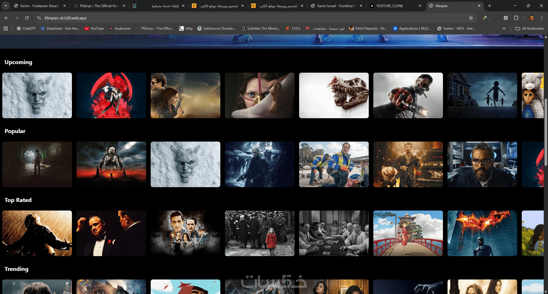Open the 1337x bookmark
548x294 pixels.
(293, 28)
